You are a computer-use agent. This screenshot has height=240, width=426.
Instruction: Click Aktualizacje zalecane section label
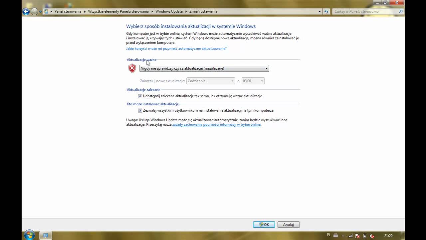point(143,90)
